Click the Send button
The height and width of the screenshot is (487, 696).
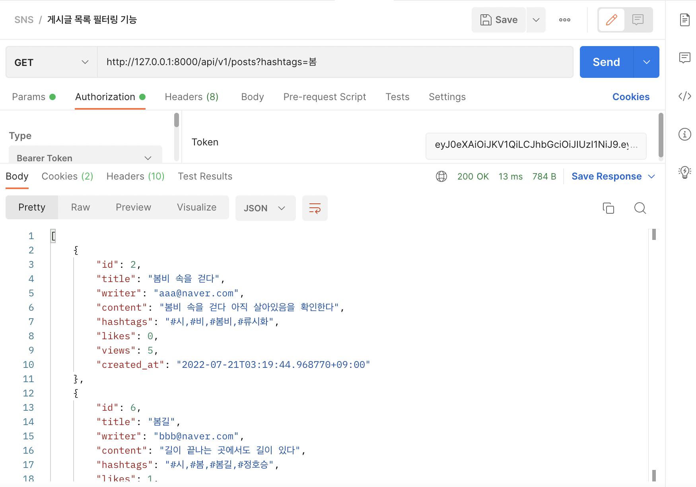tap(606, 62)
